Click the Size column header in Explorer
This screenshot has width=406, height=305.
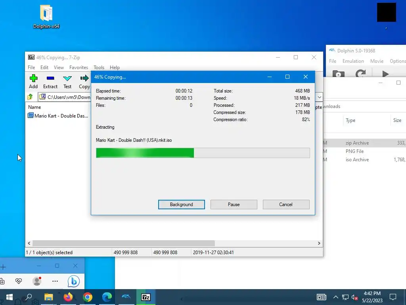point(397,120)
